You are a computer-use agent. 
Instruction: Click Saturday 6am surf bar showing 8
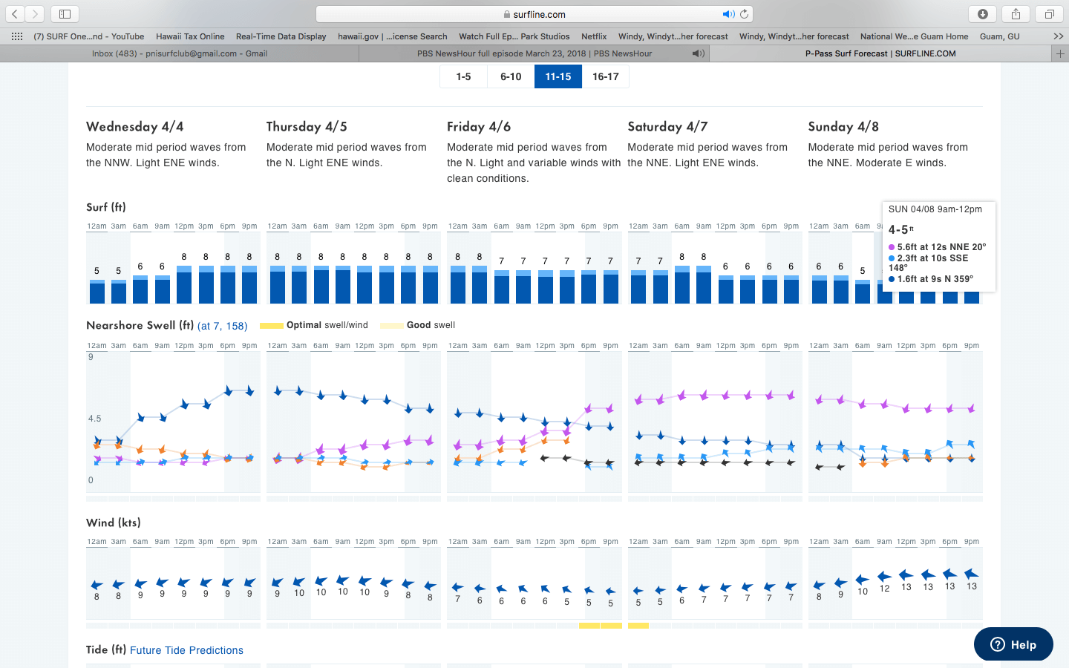682,285
